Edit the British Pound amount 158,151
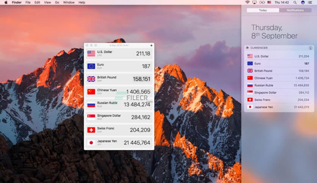 141,79
